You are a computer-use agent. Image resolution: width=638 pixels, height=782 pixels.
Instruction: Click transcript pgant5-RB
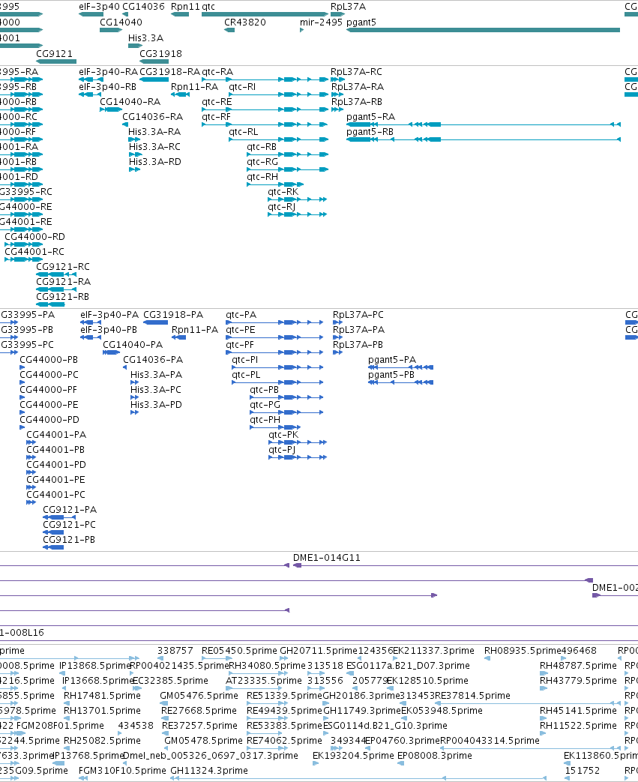coord(370,132)
